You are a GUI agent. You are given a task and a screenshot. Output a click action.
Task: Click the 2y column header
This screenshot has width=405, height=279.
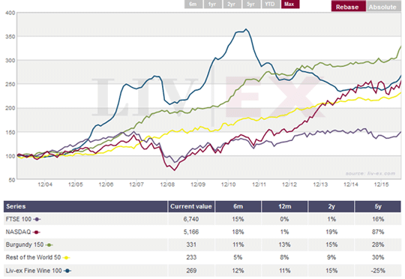331,206
